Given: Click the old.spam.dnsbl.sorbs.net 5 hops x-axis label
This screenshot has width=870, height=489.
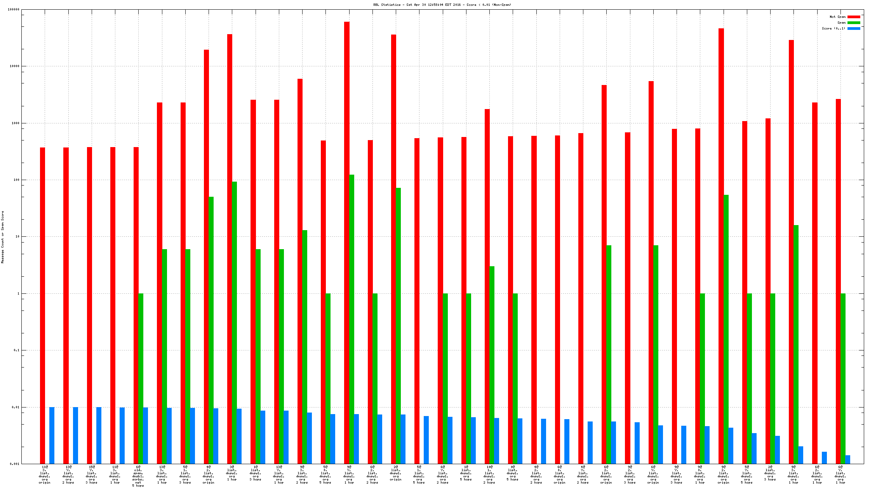Looking at the screenshot, I should pyautogui.click(x=138, y=476).
